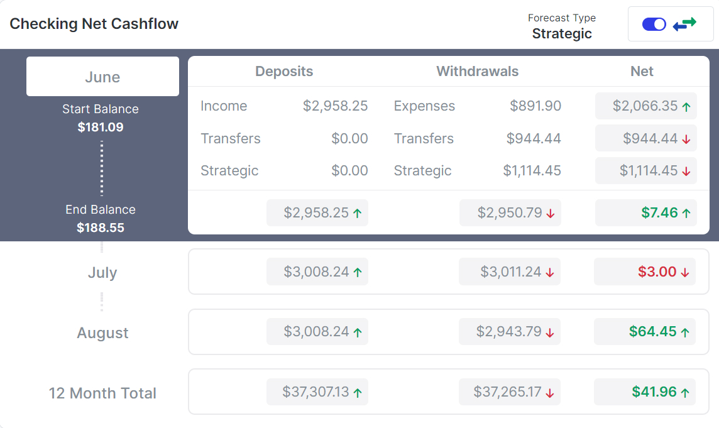Expand the 12 Month Total row
This screenshot has height=428, width=719.
point(102,393)
